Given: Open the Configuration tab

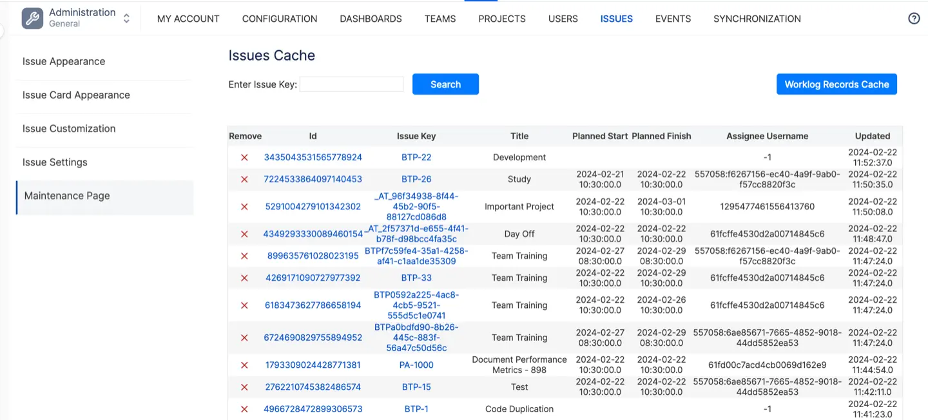Looking at the screenshot, I should (x=280, y=19).
